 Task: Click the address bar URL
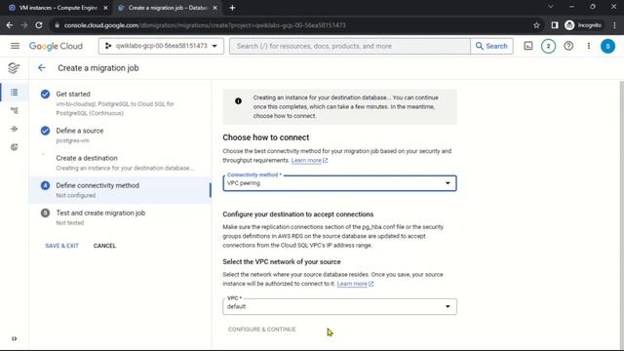[205, 25]
